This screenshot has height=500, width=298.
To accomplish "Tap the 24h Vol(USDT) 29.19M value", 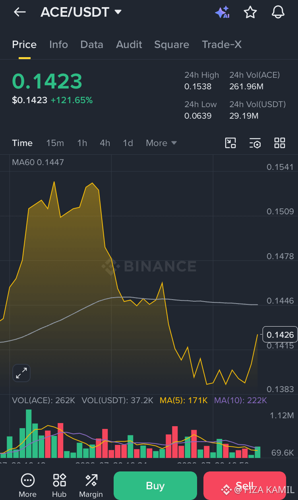I will click(244, 116).
